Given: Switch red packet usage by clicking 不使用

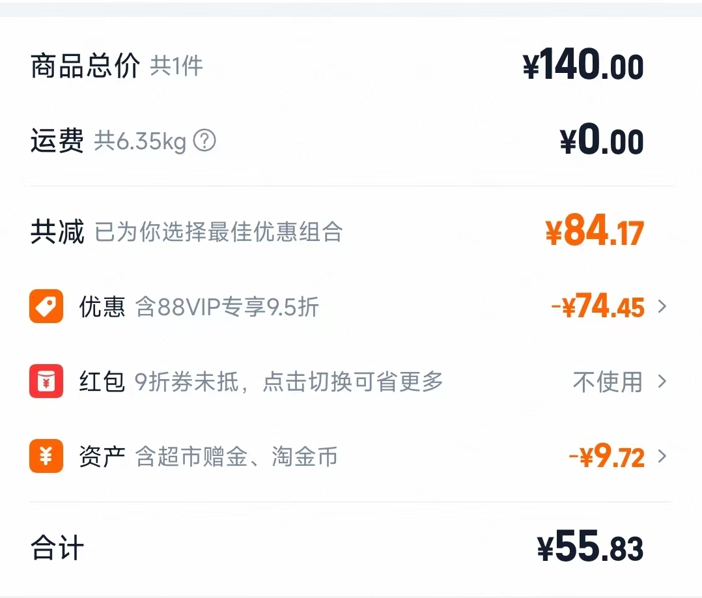Looking at the screenshot, I should coord(606,382).
